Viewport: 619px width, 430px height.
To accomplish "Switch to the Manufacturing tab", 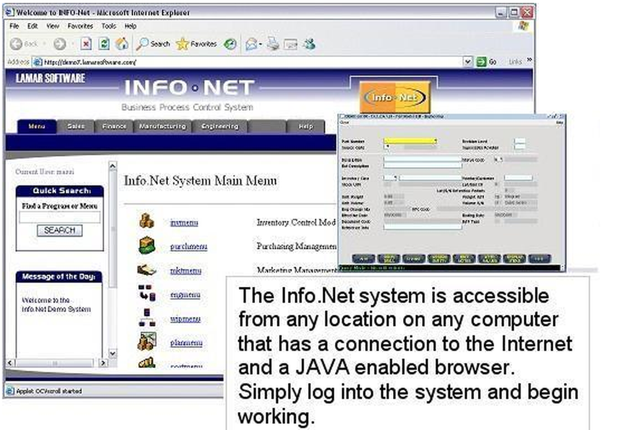I will pyautogui.click(x=162, y=126).
